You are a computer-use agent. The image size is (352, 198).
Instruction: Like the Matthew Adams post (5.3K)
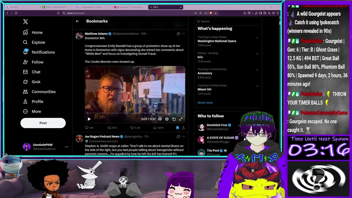click(135, 128)
